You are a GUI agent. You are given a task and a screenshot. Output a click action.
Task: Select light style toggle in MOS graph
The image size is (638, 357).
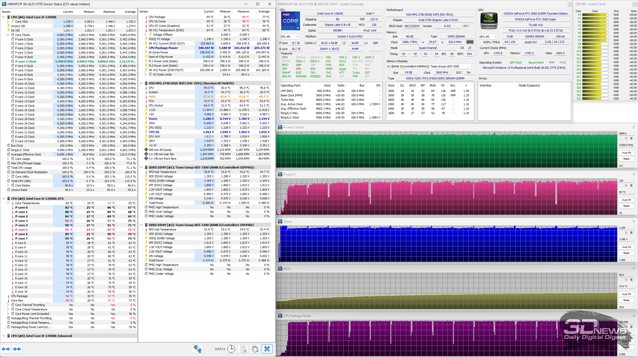pos(621,280)
